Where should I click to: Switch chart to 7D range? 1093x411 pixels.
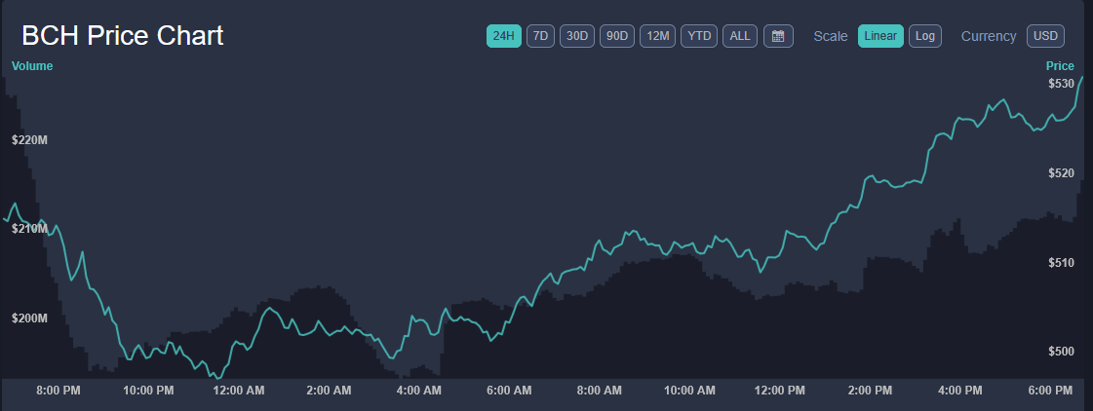[x=540, y=36]
